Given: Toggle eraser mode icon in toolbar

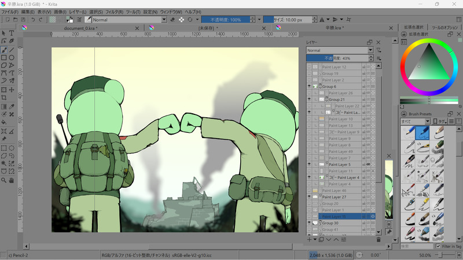Looking at the screenshot, I should tap(172, 20).
